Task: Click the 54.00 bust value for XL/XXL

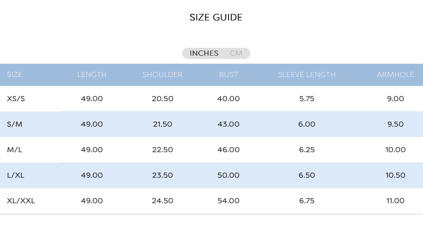Action: [x=228, y=201]
